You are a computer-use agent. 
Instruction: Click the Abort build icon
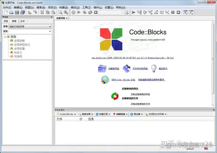pos(96,13)
